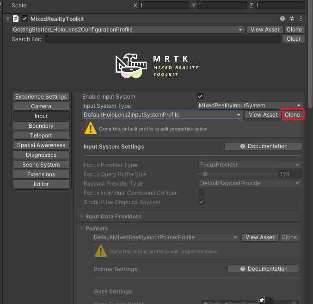Clone the DefaultHoloLens2InputSystemProfile
Viewport: 313px width, 304px height.
[x=292, y=115]
